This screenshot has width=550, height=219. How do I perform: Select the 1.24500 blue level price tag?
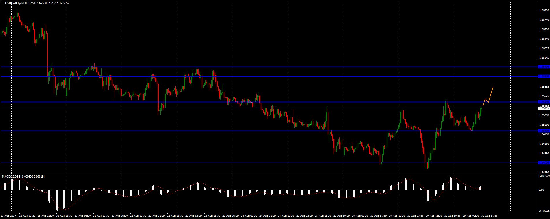click(544, 163)
